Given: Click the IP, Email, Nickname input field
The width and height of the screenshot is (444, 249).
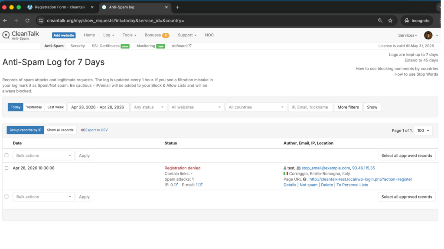Looking at the screenshot, I should pyautogui.click(x=310, y=107).
